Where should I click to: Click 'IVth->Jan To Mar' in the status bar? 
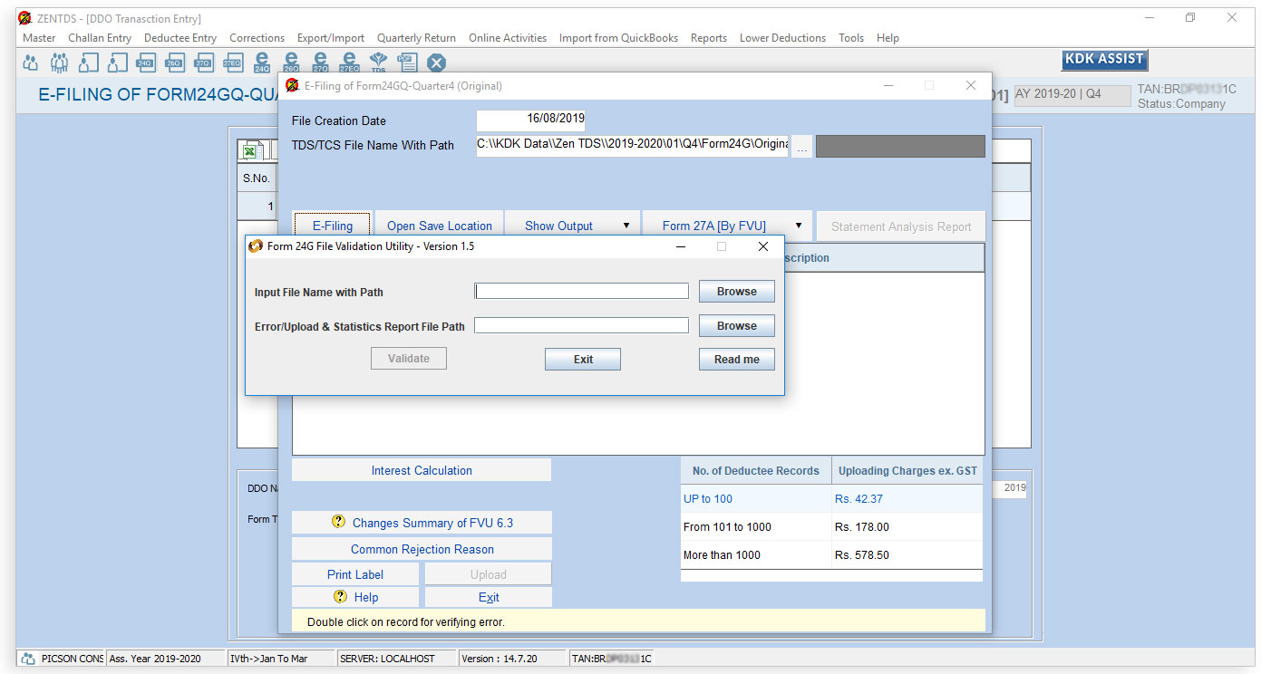280,659
